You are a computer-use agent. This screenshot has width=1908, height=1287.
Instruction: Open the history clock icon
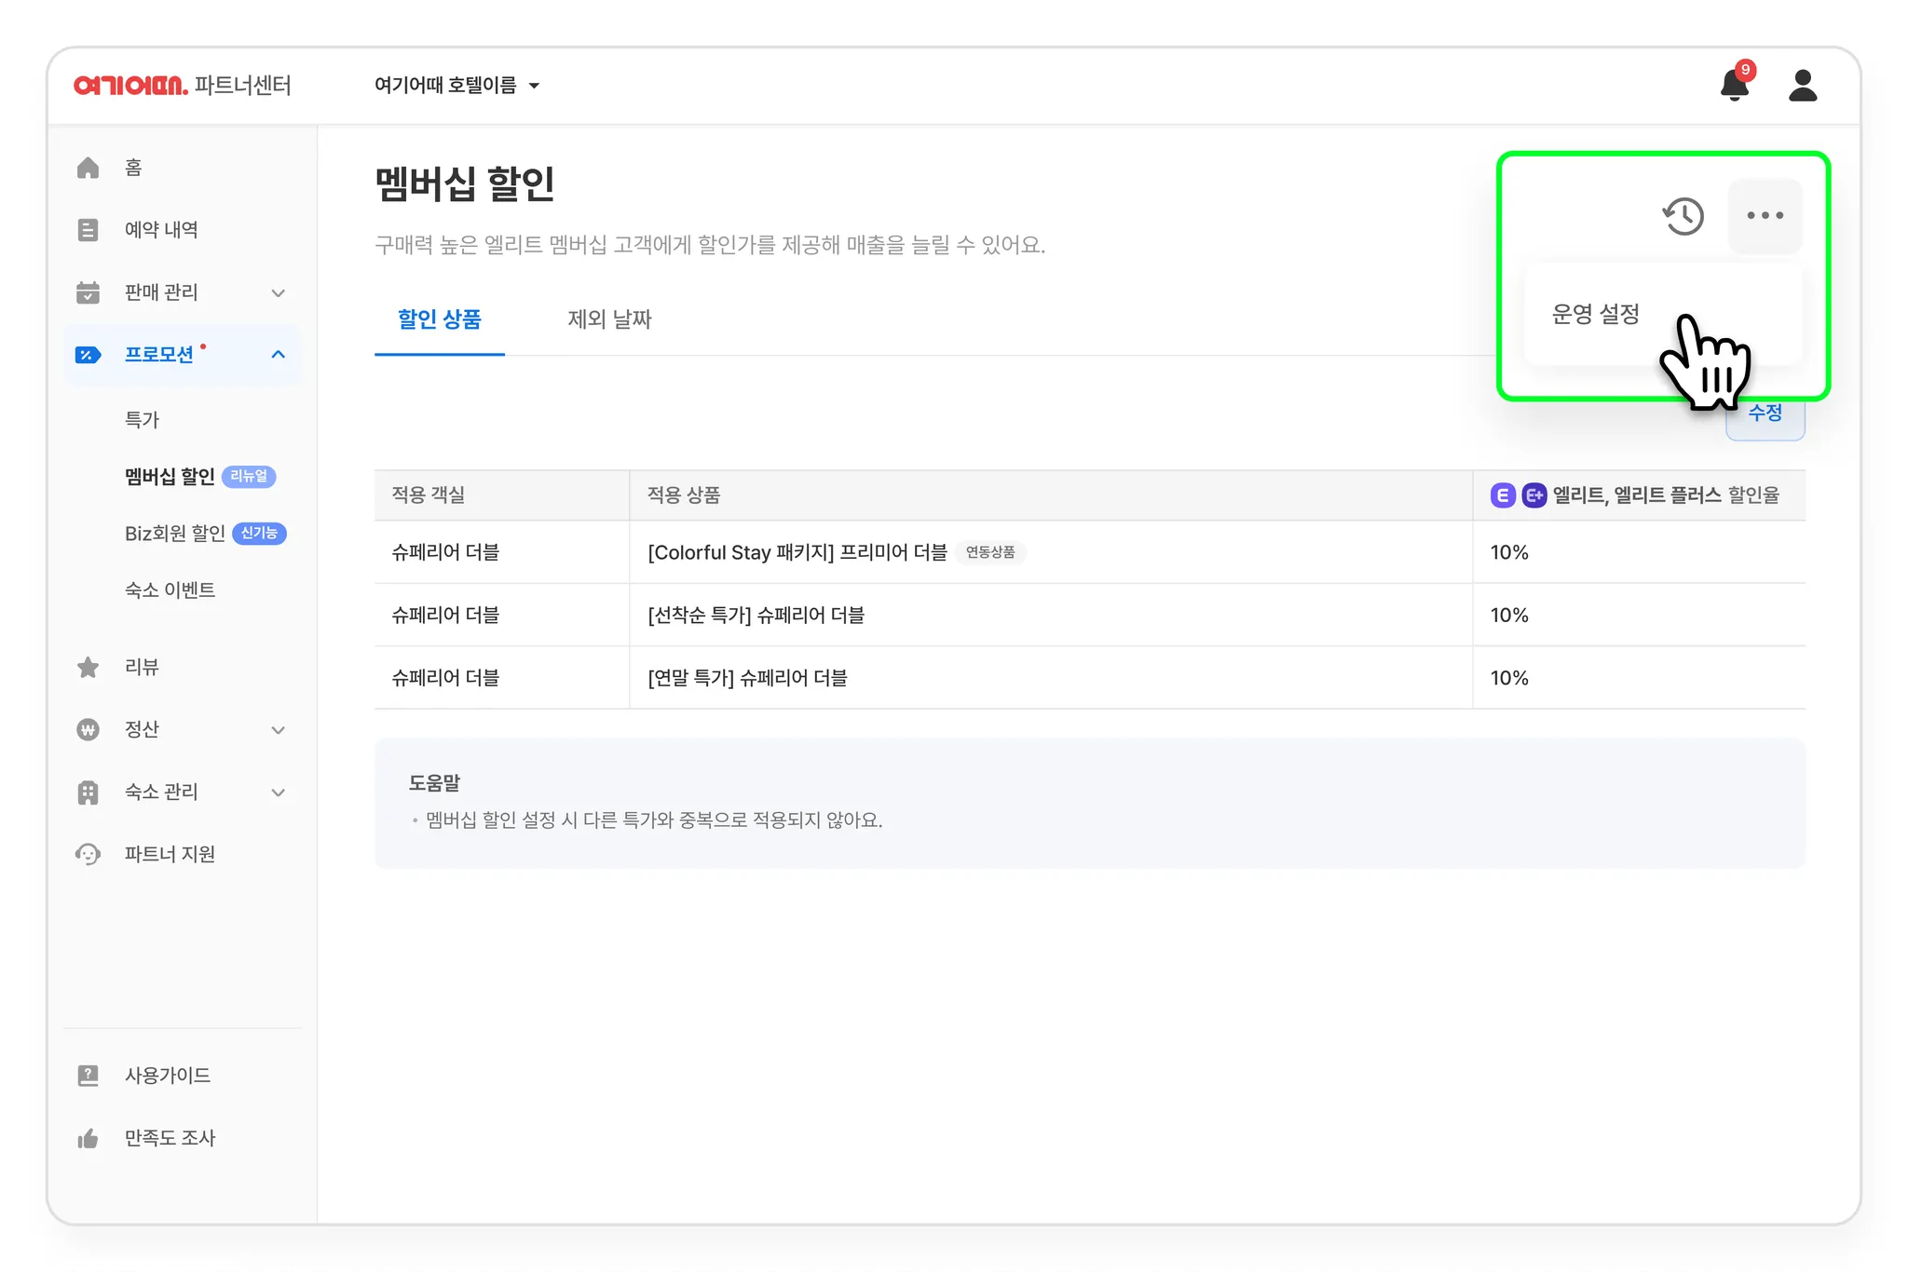[x=1683, y=216]
